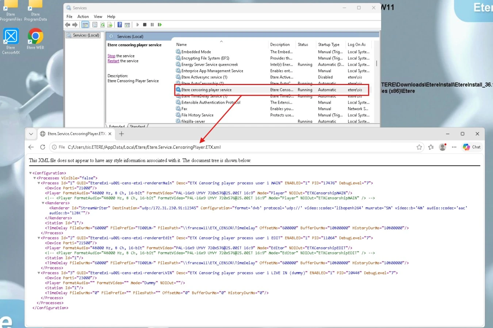Image resolution: width=493 pixels, height=328 pixels.
Task: Click the Start Service play icon
Action: pos(137,25)
